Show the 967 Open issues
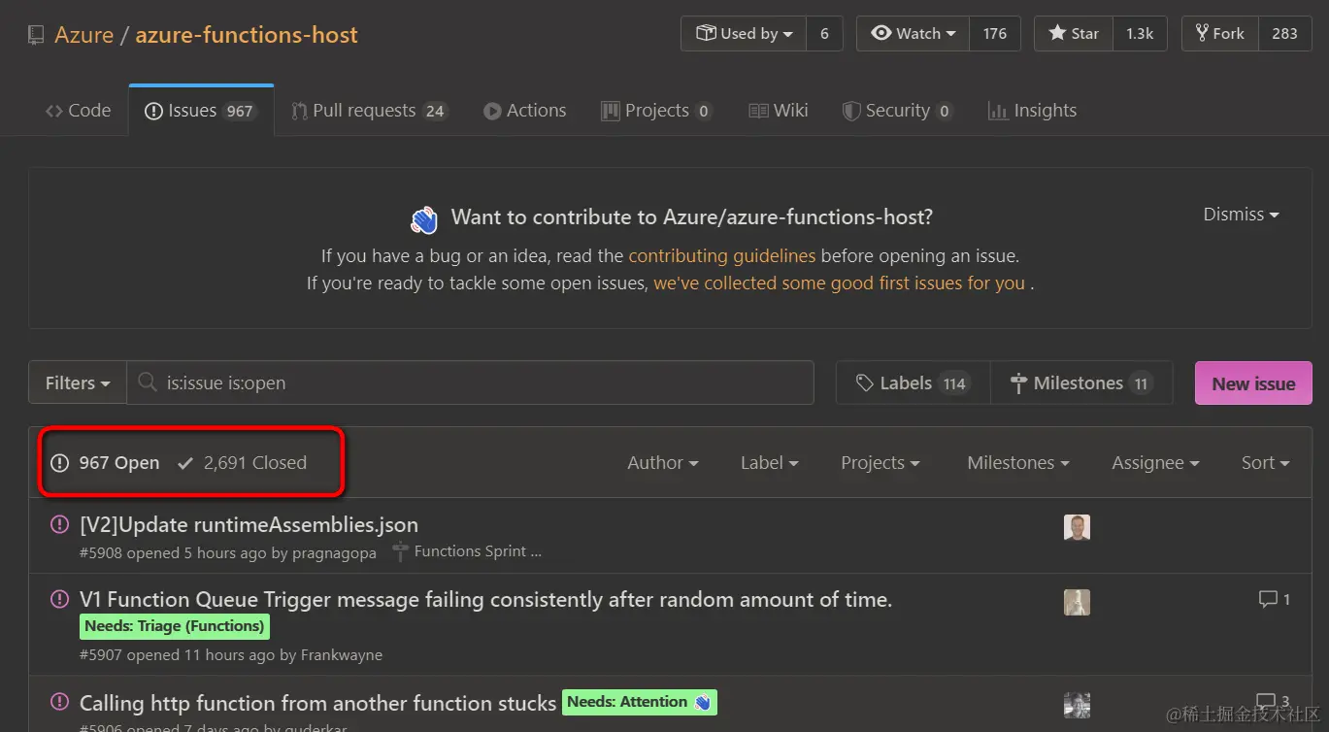Screen dimensions: 1329x732 106,463
